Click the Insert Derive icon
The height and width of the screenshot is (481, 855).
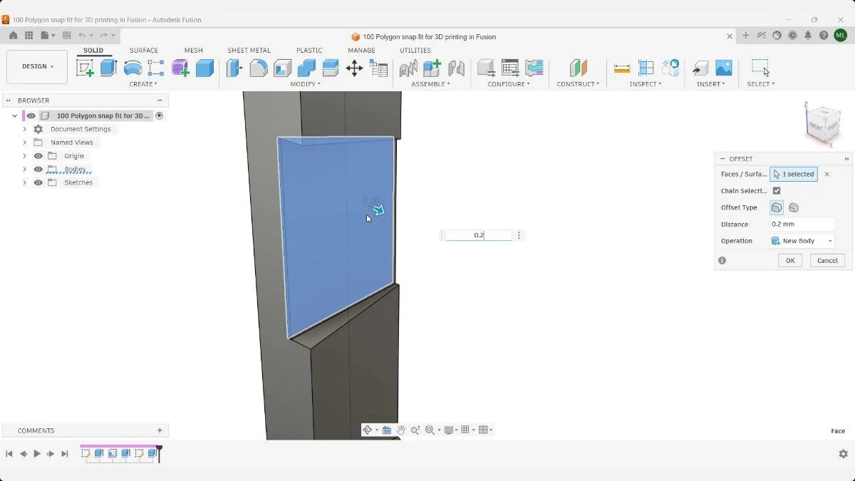700,68
